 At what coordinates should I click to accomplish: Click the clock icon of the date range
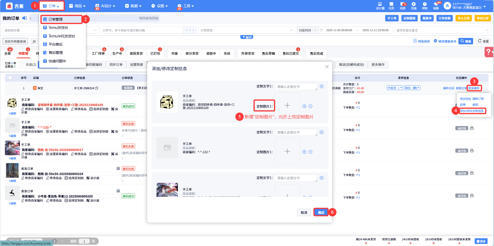coord(321,30)
